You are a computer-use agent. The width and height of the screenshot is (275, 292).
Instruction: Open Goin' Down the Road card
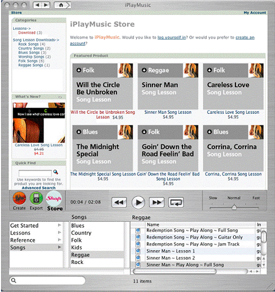(x=168, y=148)
